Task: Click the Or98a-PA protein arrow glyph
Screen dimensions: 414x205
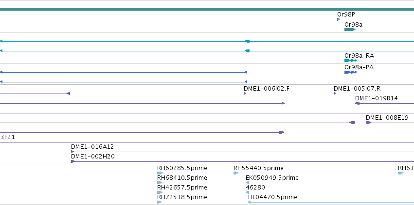Action: click(x=351, y=72)
